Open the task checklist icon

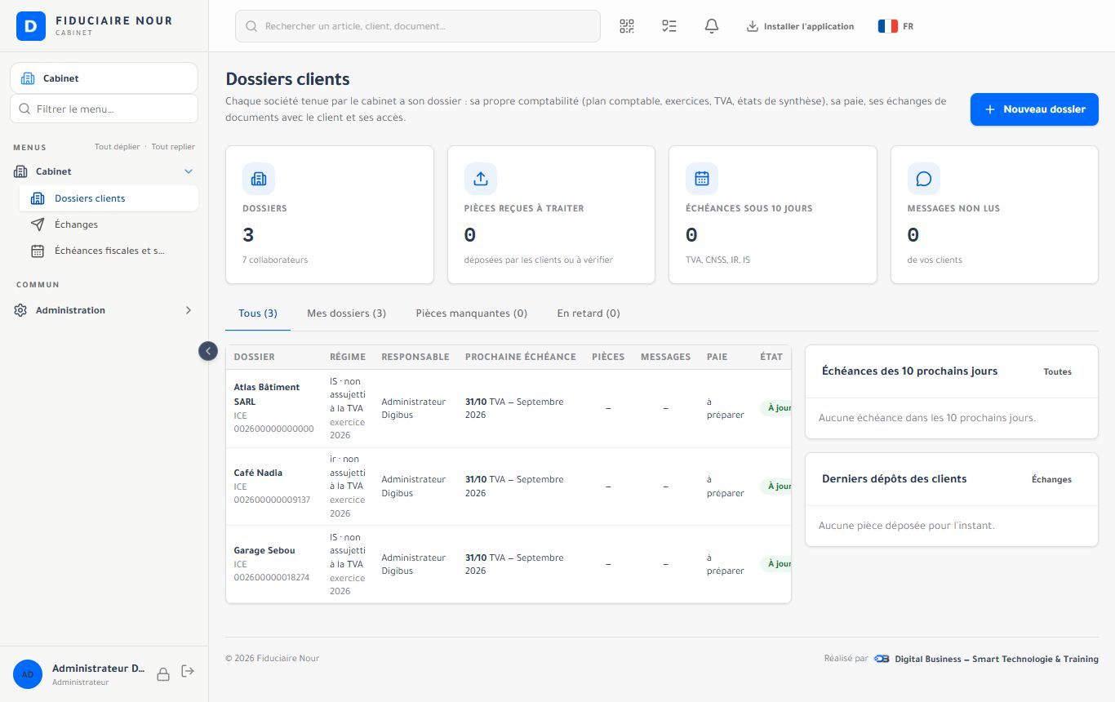click(669, 26)
